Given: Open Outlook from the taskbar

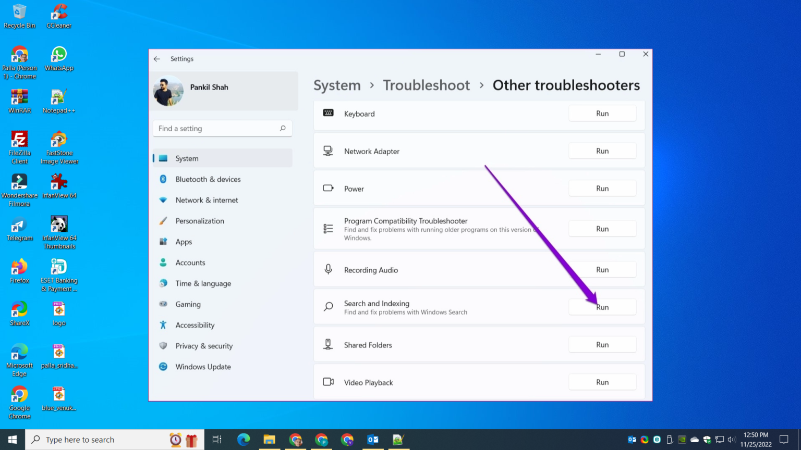Looking at the screenshot, I should pyautogui.click(x=373, y=439).
